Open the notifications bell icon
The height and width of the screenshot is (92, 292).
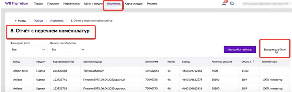(224, 4)
